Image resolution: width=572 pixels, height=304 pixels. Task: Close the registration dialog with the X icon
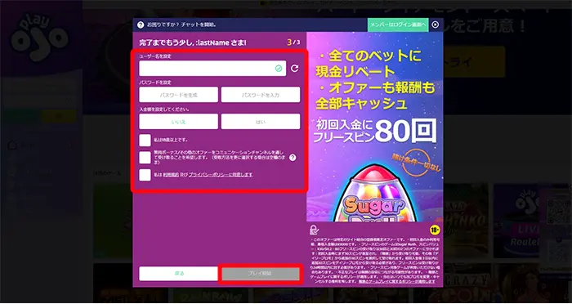[x=436, y=25]
